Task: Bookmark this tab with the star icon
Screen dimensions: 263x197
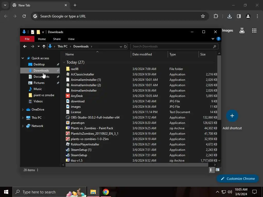Action: [203, 16]
